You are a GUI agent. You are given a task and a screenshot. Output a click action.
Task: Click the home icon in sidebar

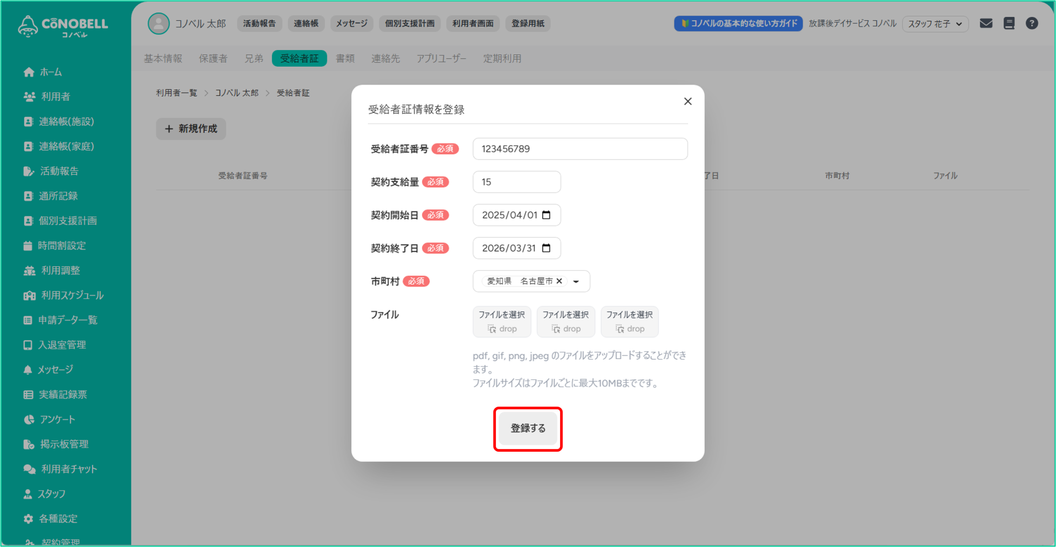(28, 72)
